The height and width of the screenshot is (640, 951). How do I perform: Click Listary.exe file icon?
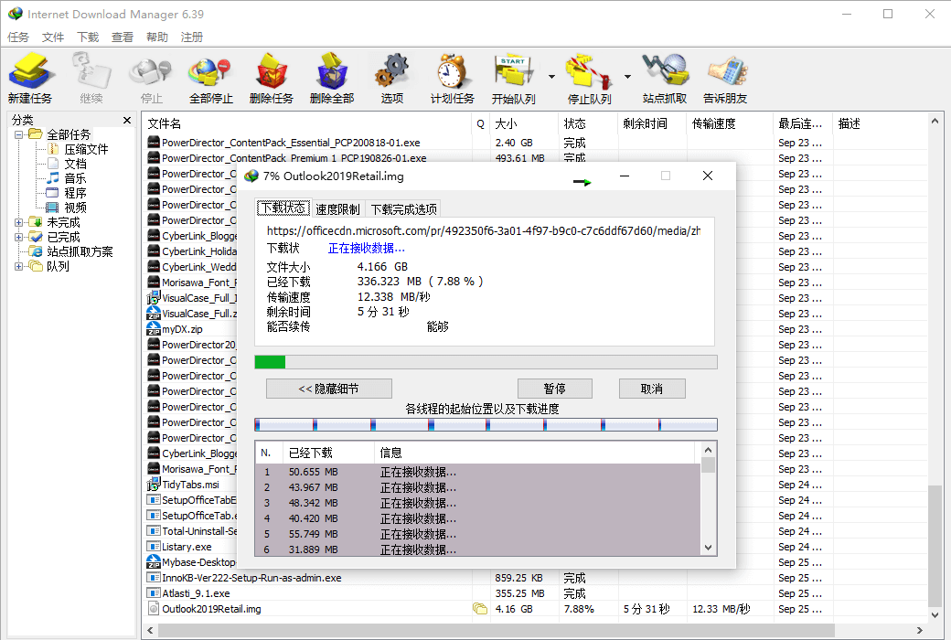(154, 547)
